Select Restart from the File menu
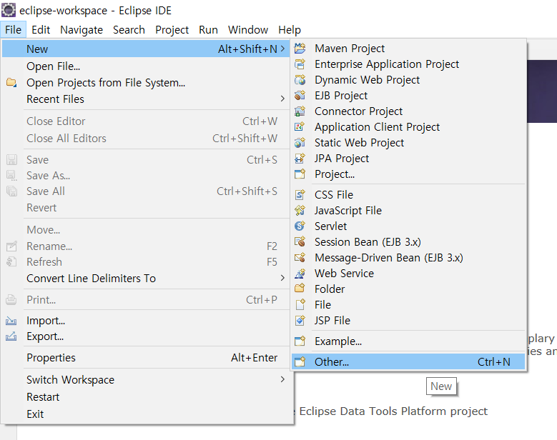Image resolution: width=557 pixels, height=440 pixels. [146, 396]
